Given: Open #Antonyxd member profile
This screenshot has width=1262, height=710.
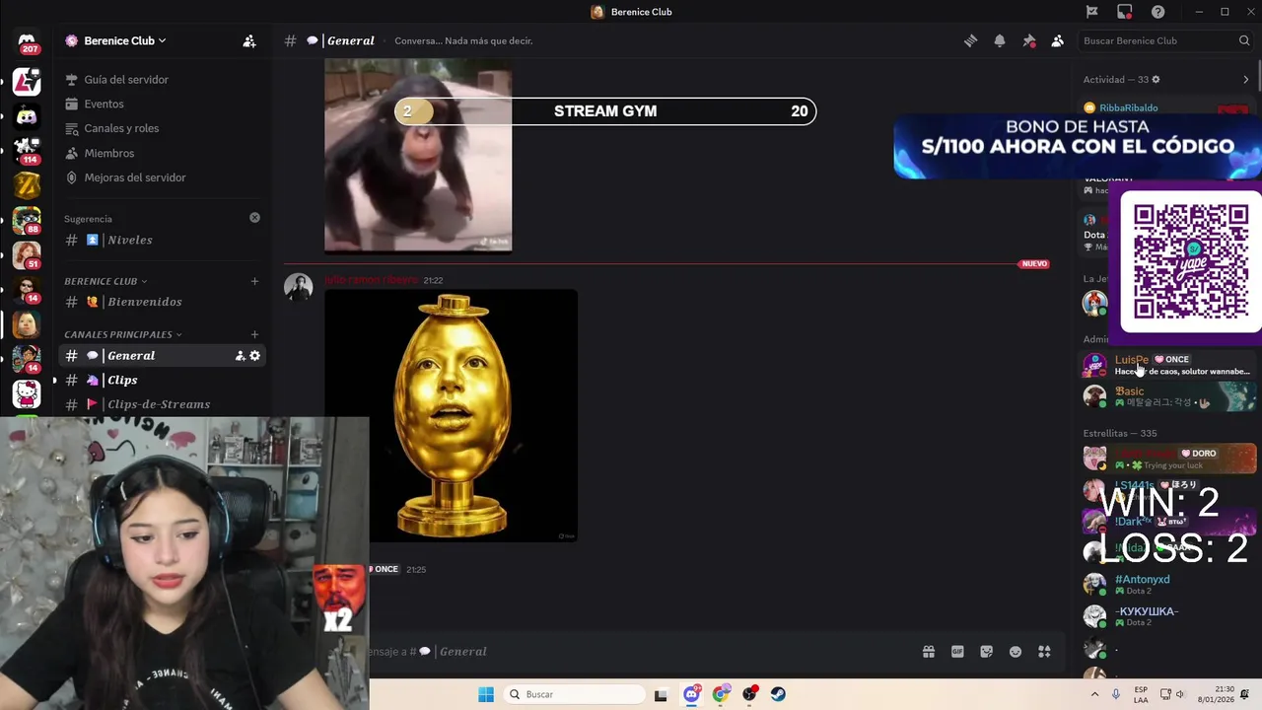Looking at the screenshot, I should [1169, 585].
